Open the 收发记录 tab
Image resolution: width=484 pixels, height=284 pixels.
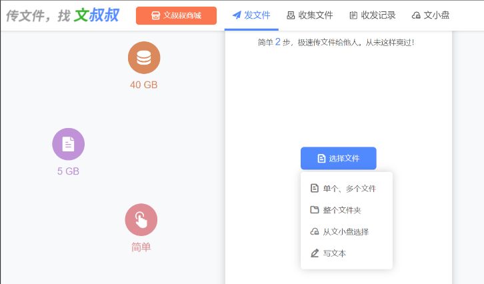[373, 15]
